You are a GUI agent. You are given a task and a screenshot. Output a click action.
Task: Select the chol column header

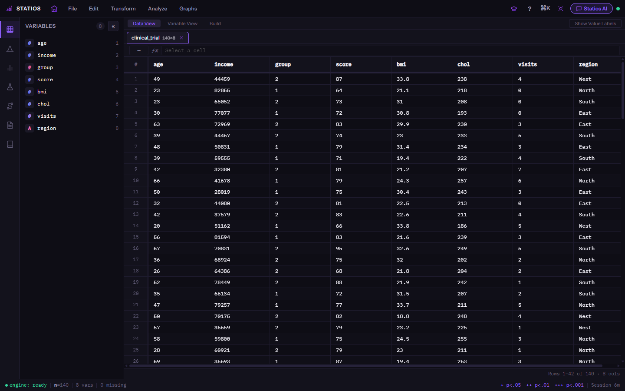coord(482,64)
